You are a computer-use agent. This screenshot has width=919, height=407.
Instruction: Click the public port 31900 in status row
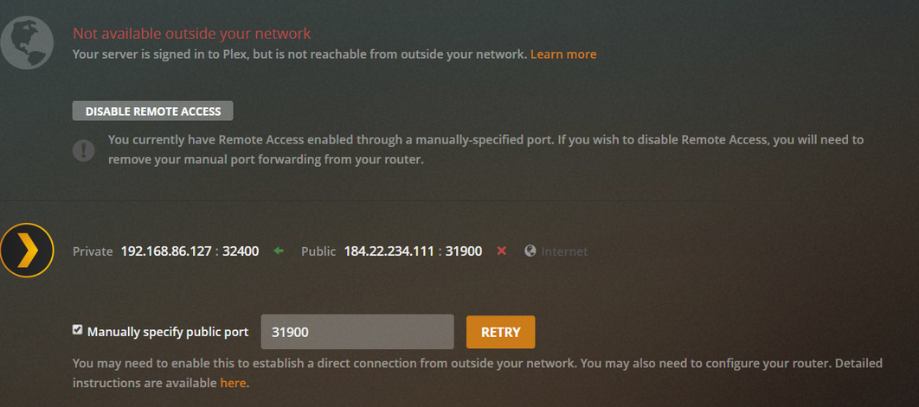464,251
